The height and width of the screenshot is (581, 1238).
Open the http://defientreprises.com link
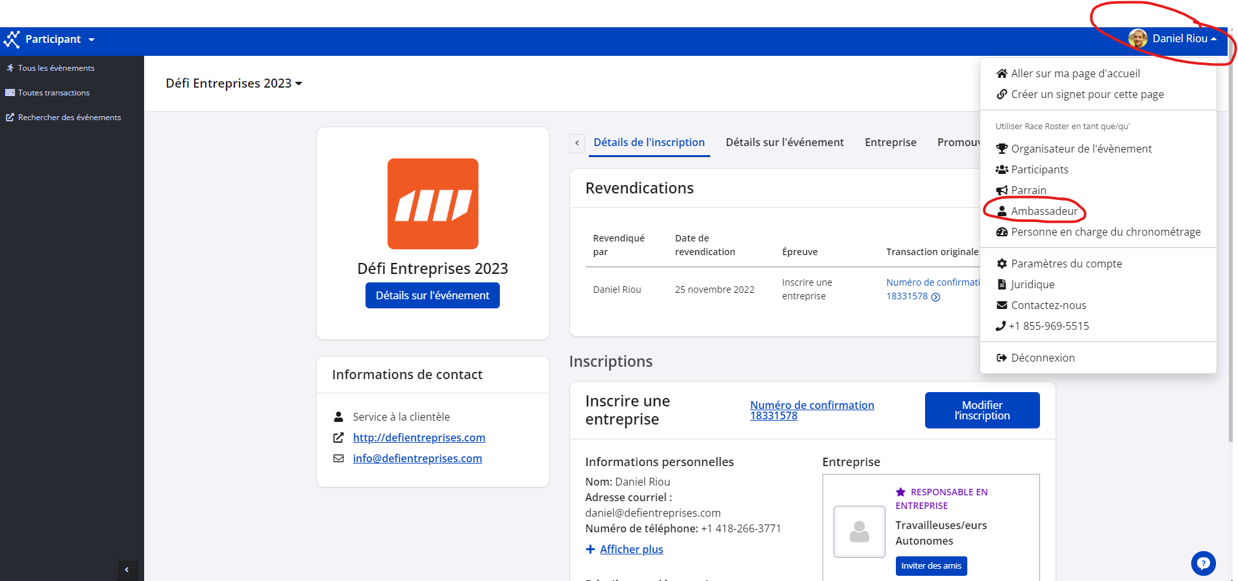pos(419,438)
